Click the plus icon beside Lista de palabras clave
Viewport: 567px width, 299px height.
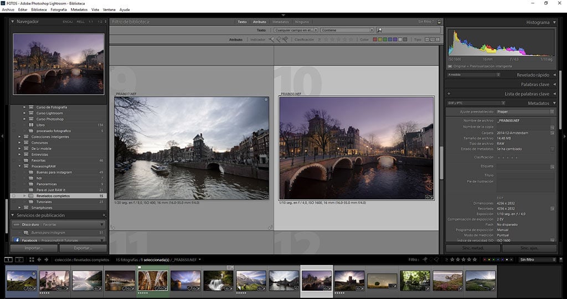point(449,94)
